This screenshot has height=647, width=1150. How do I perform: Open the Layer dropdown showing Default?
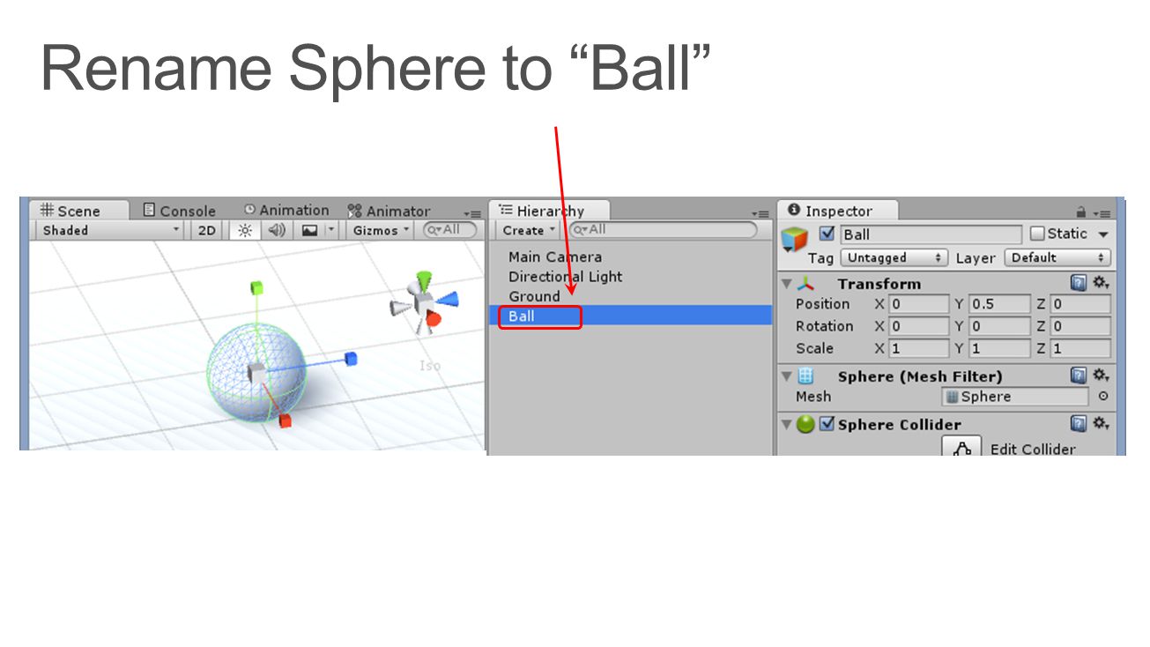1057,257
